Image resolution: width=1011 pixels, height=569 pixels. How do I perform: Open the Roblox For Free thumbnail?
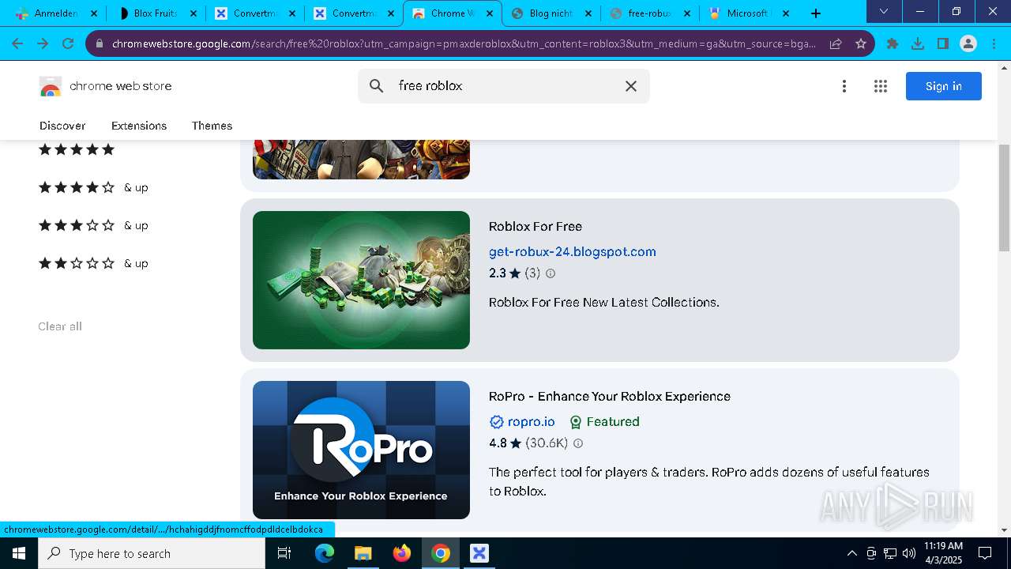[x=361, y=280]
